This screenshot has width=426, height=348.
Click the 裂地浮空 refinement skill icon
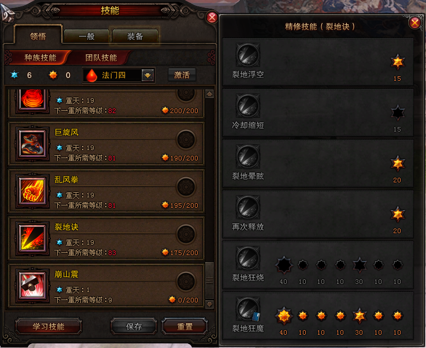248,55
